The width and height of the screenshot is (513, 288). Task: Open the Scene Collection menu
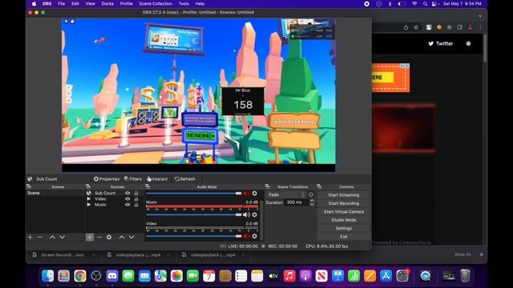(x=156, y=4)
